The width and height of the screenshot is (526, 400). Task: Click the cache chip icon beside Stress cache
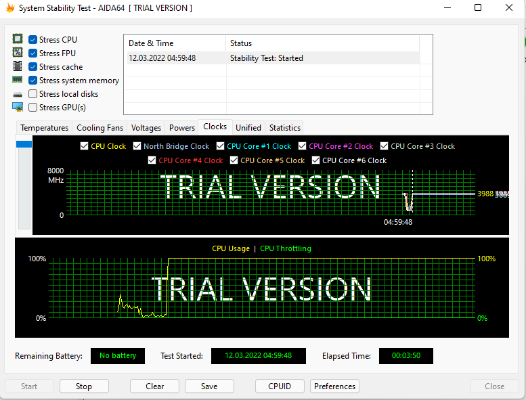click(18, 66)
